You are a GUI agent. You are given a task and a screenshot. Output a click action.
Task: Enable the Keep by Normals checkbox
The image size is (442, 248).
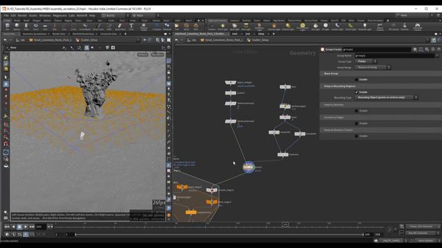point(356,111)
